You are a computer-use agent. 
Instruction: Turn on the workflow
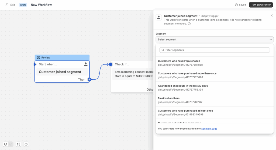pyautogui.click(x=261, y=5)
